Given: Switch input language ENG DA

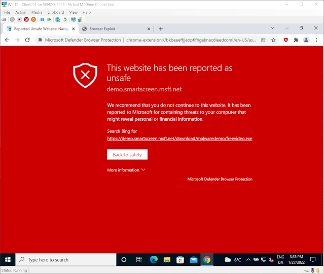Looking at the screenshot, I should [x=280, y=259].
